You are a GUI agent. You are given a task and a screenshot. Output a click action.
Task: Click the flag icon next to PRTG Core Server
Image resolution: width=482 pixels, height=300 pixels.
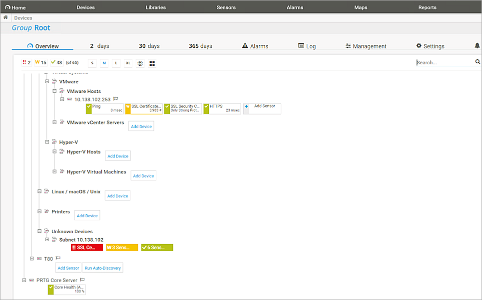82,280
